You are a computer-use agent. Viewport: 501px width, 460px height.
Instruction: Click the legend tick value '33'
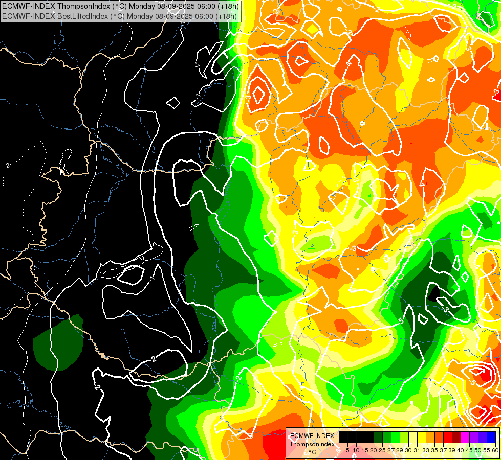click(426, 450)
